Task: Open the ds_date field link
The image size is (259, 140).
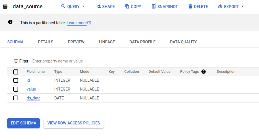Action: 33,98
